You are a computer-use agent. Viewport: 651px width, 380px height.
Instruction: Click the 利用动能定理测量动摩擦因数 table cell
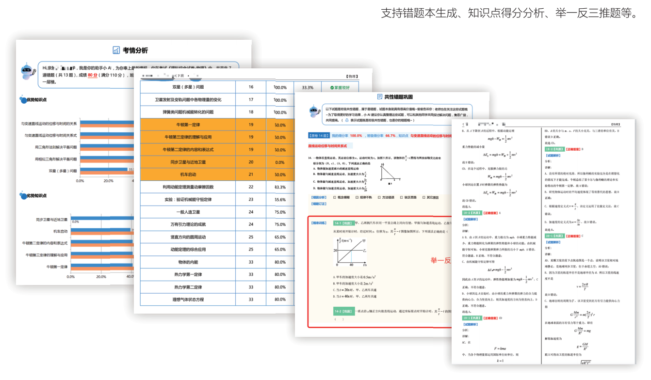pyautogui.click(x=188, y=187)
